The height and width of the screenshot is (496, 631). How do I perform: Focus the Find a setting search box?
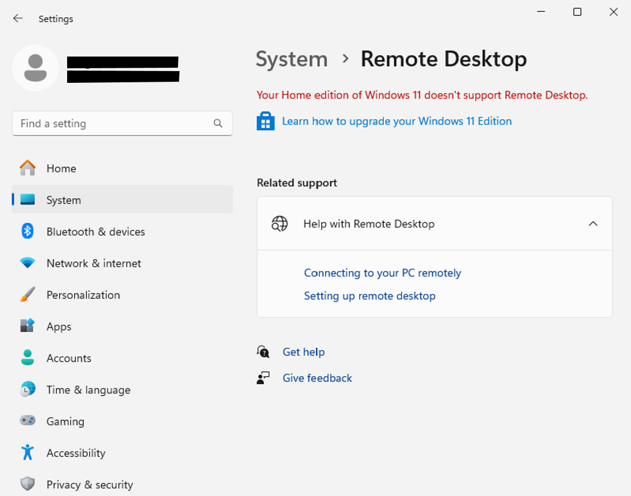(112, 124)
